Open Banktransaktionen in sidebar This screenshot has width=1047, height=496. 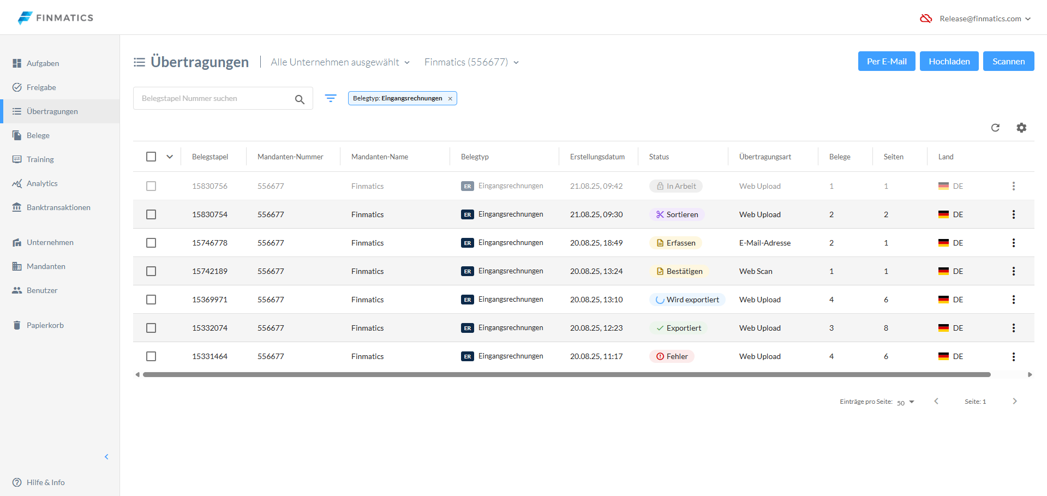[x=60, y=207]
